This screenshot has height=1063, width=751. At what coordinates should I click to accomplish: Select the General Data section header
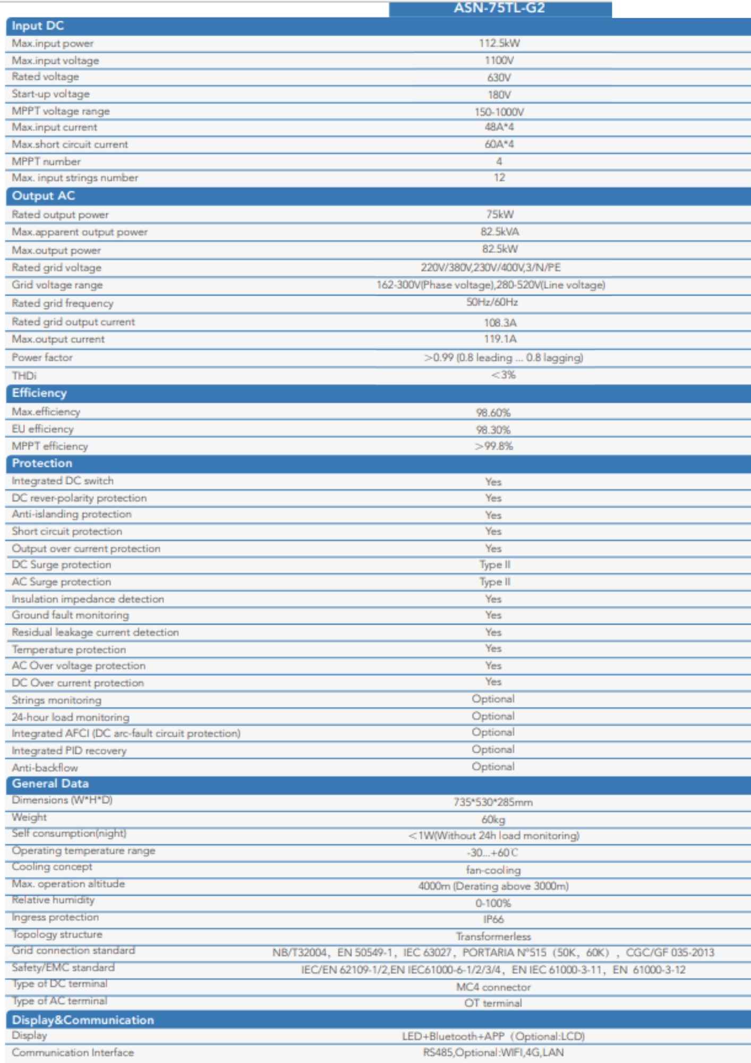(50, 784)
